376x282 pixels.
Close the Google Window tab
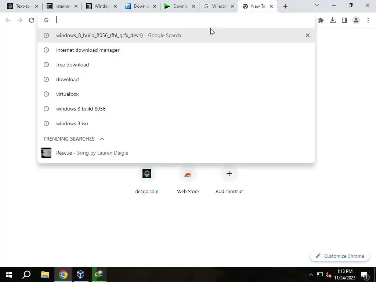pos(232,6)
